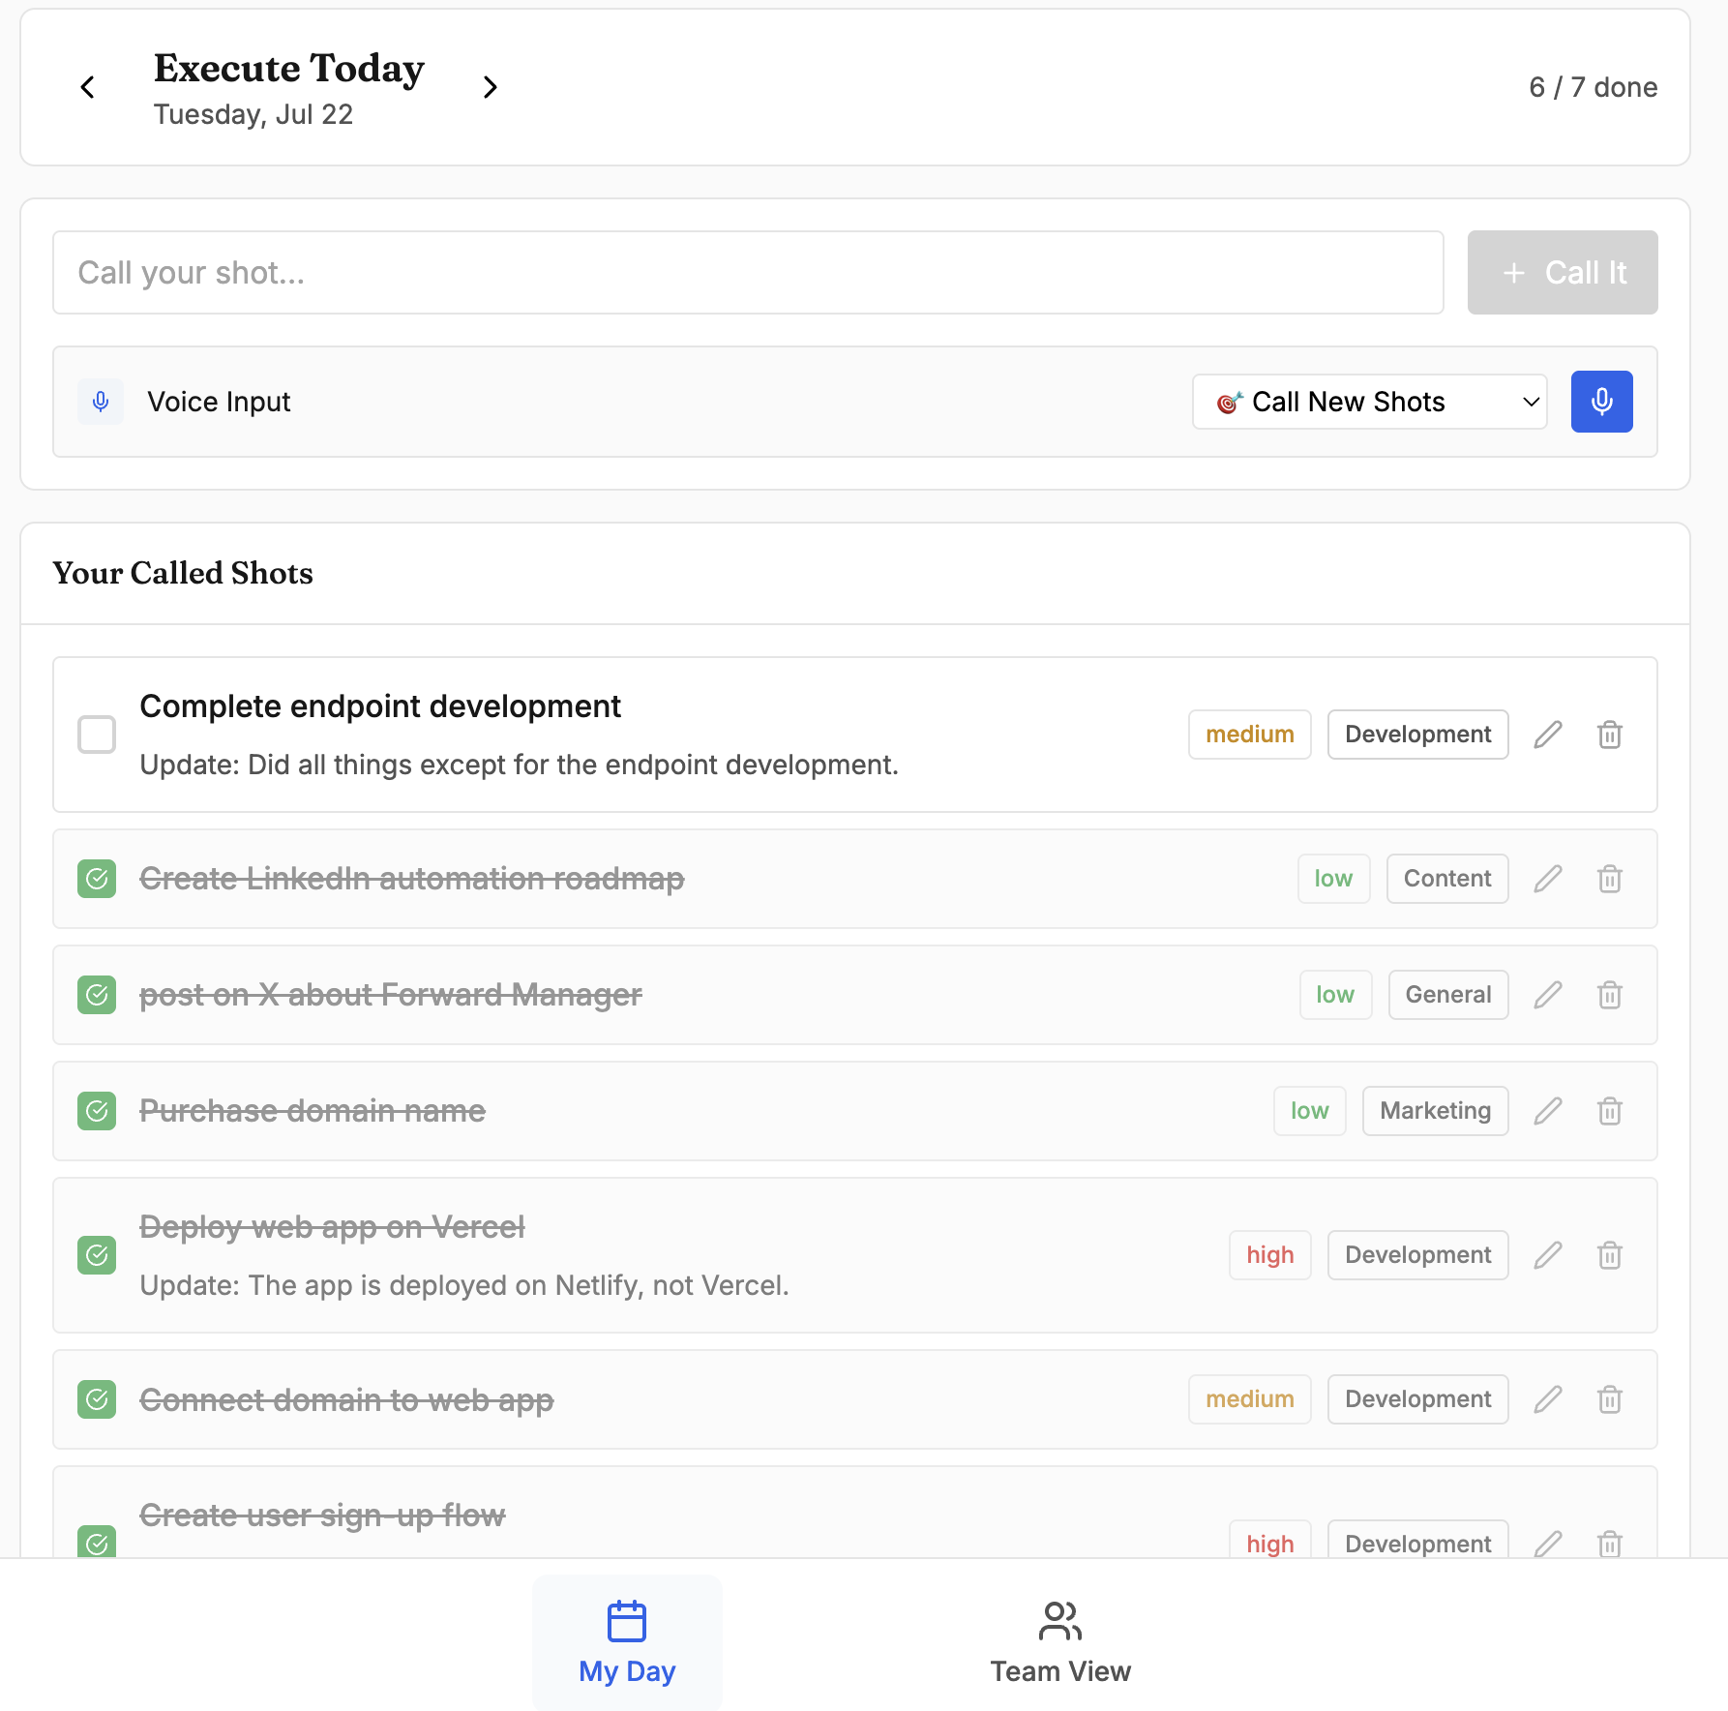Viewport: 1728px width, 1711px height.
Task: Switch to My Day tab
Action: click(627, 1642)
